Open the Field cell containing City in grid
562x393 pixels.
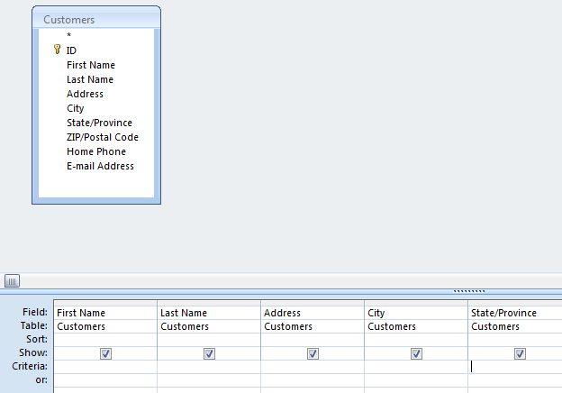[416, 313]
